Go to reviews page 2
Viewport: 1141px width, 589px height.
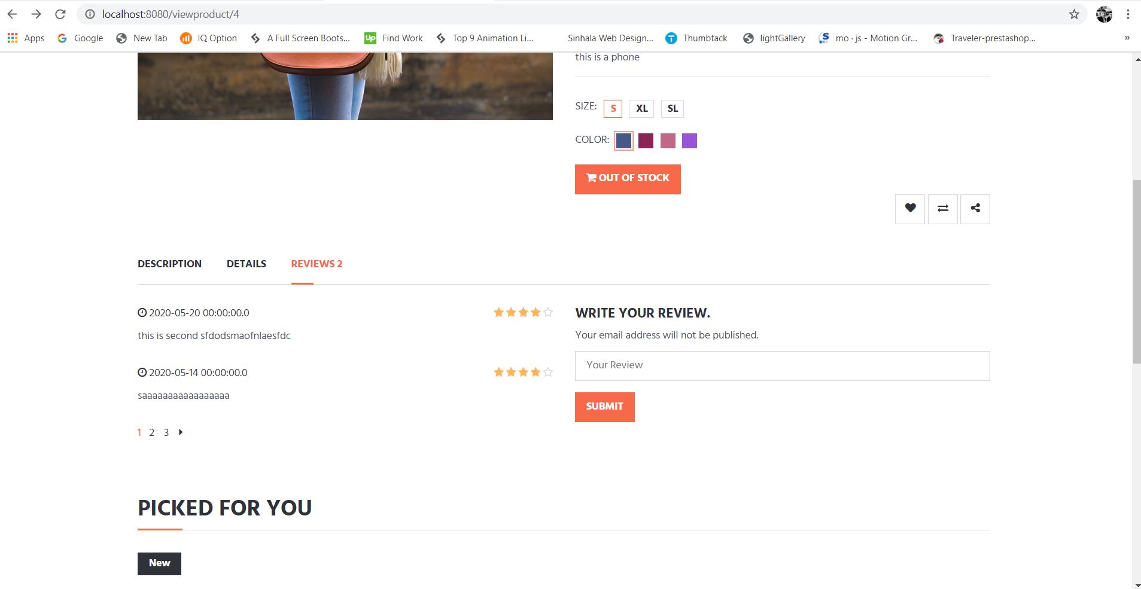[x=152, y=433]
